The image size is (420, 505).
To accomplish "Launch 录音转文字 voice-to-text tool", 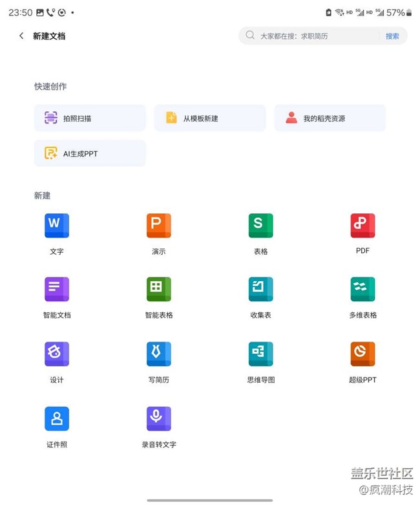I will pyautogui.click(x=158, y=419).
